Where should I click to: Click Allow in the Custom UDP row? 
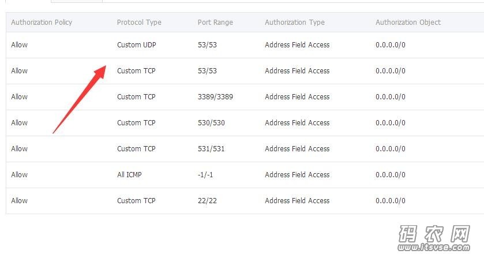click(19, 45)
